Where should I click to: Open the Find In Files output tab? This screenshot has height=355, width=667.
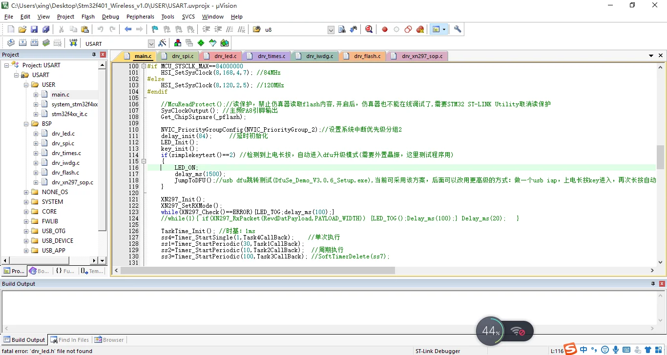pyautogui.click(x=70, y=340)
